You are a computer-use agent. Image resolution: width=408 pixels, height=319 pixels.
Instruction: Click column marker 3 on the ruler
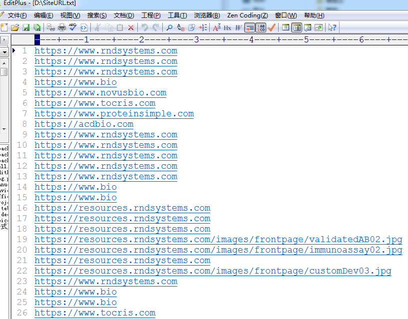[196, 39]
